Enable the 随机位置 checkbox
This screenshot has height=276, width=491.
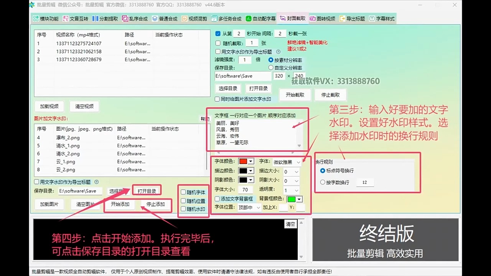183,201
